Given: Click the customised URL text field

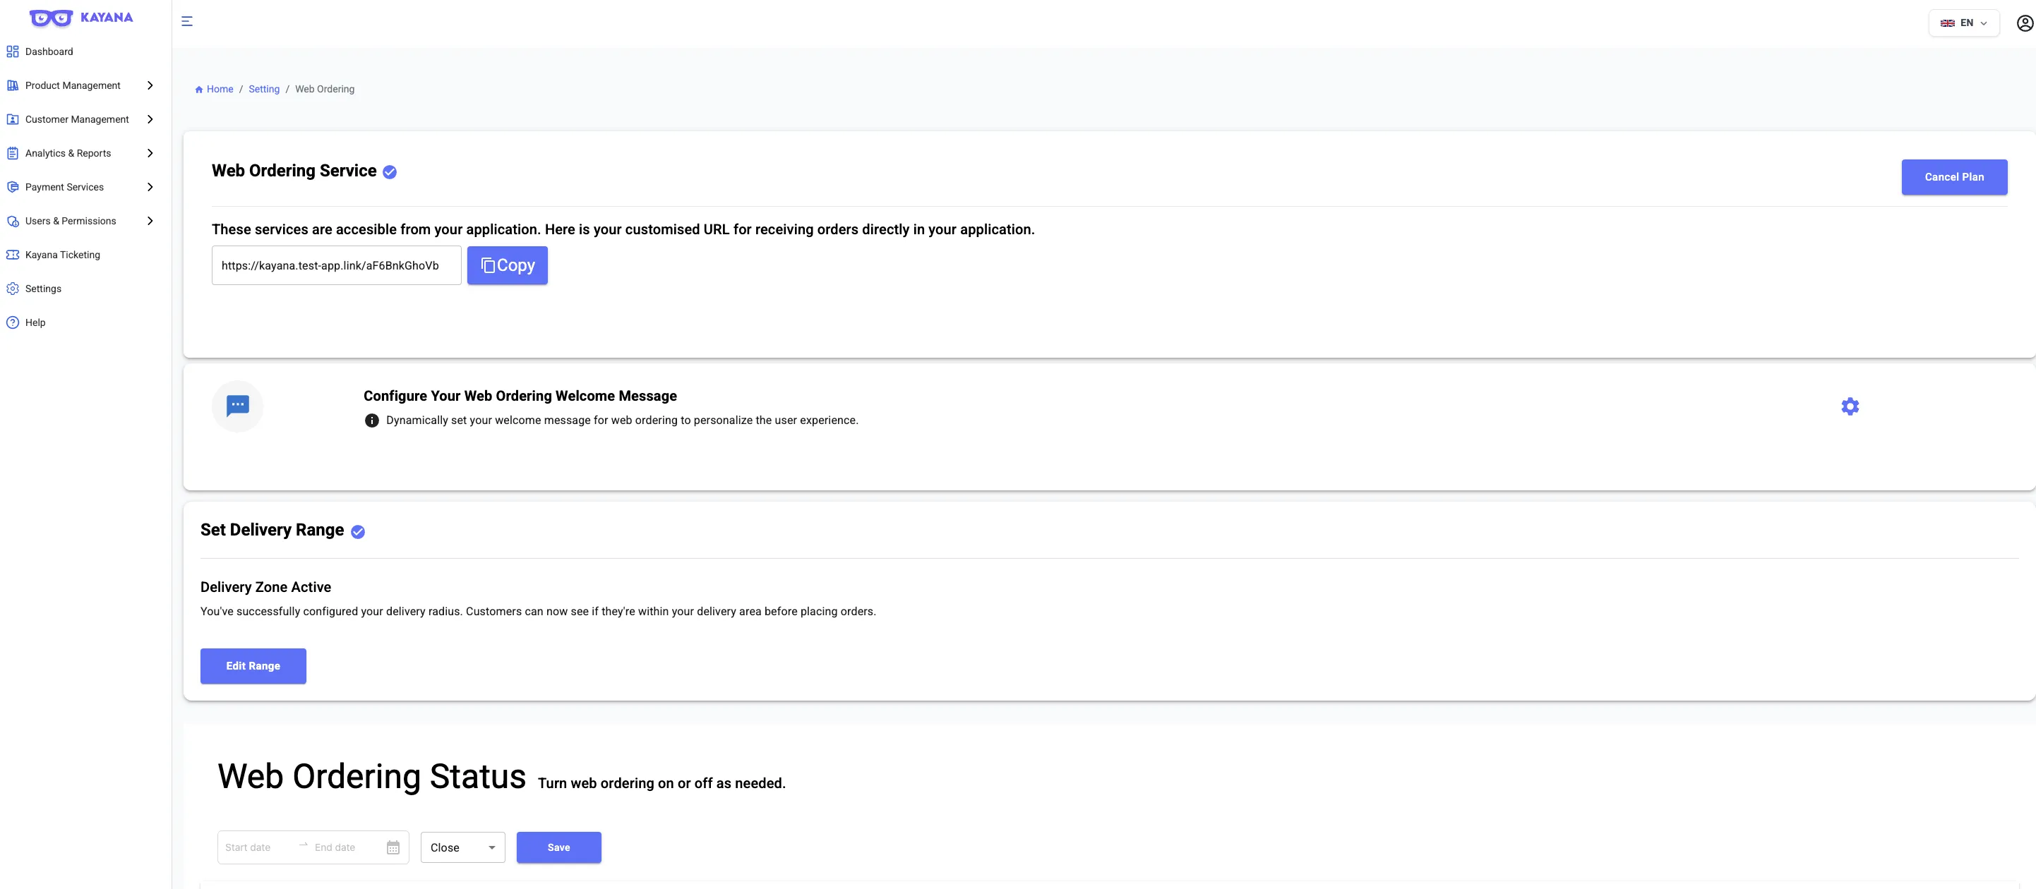Looking at the screenshot, I should 336,265.
